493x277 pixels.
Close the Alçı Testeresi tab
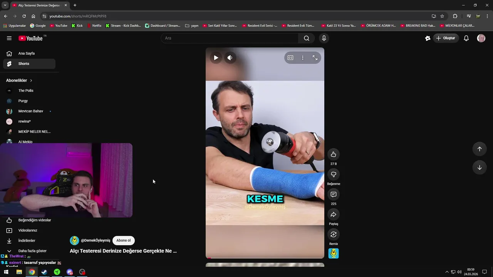65,5
